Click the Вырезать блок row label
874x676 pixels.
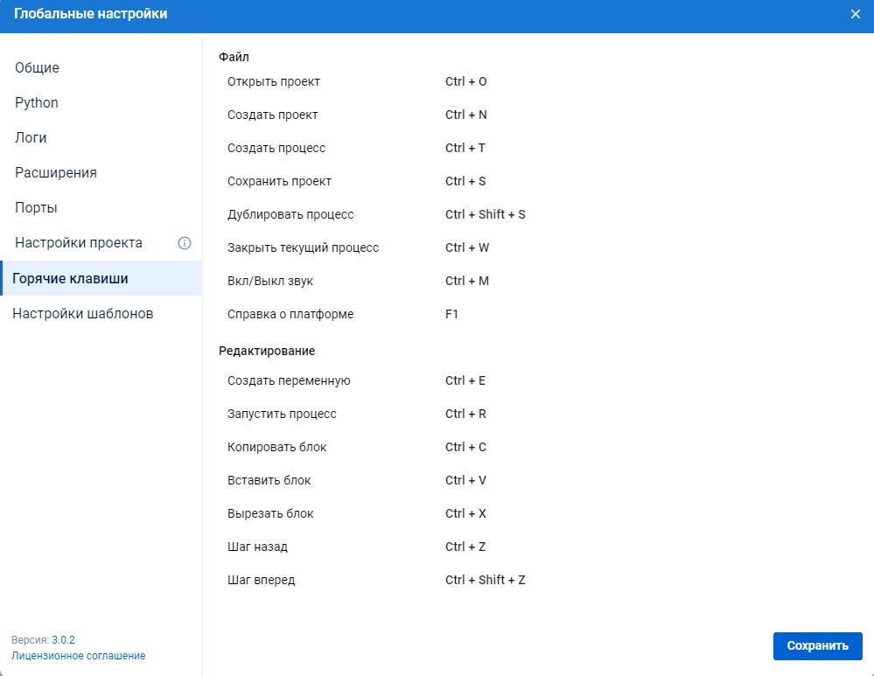(x=270, y=514)
